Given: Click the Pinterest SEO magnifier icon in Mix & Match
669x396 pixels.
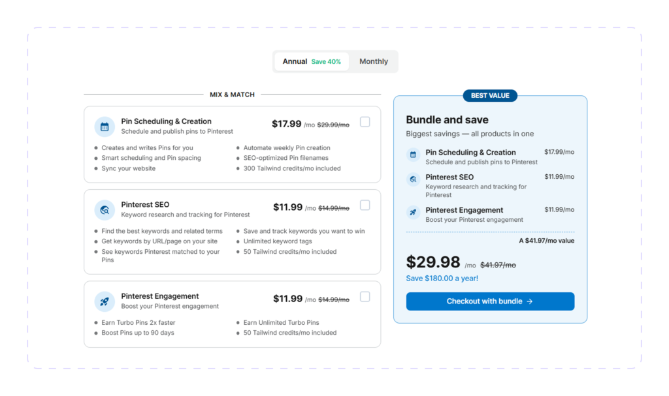Looking at the screenshot, I should pyautogui.click(x=105, y=209).
